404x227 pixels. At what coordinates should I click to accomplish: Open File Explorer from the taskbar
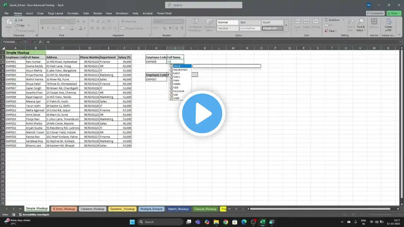tap(216, 222)
